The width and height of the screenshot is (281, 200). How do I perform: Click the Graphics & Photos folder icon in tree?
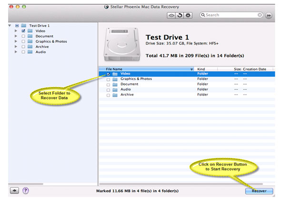(30, 41)
